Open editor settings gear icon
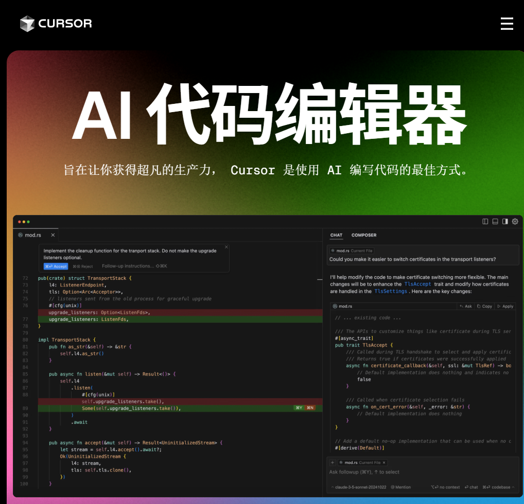This screenshot has height=504, width=524. [x=515, y=222]
